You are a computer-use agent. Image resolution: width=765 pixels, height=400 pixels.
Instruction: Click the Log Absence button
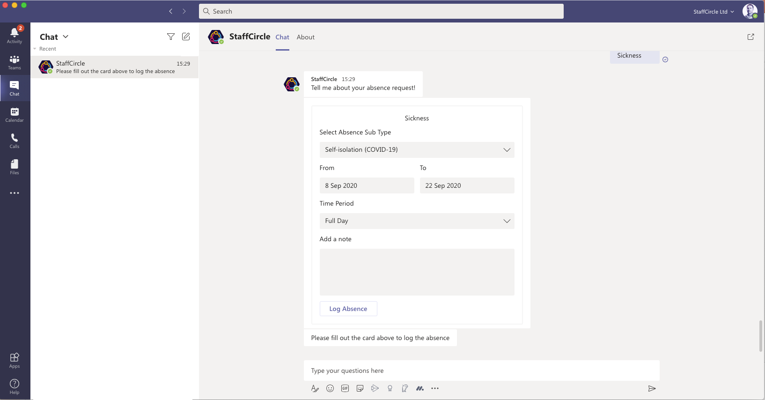coord(348,309)
